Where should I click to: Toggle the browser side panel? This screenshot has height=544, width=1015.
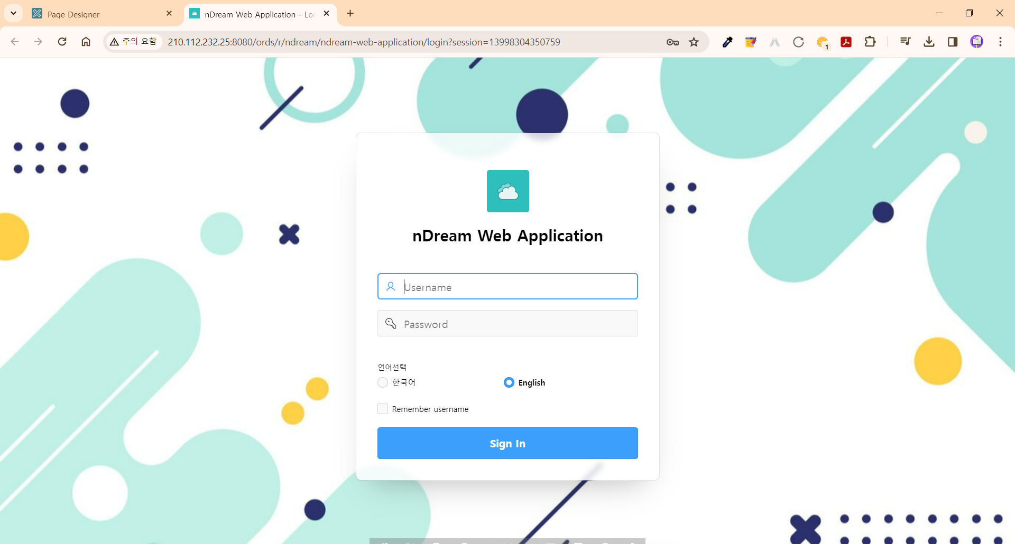[953, 42]
